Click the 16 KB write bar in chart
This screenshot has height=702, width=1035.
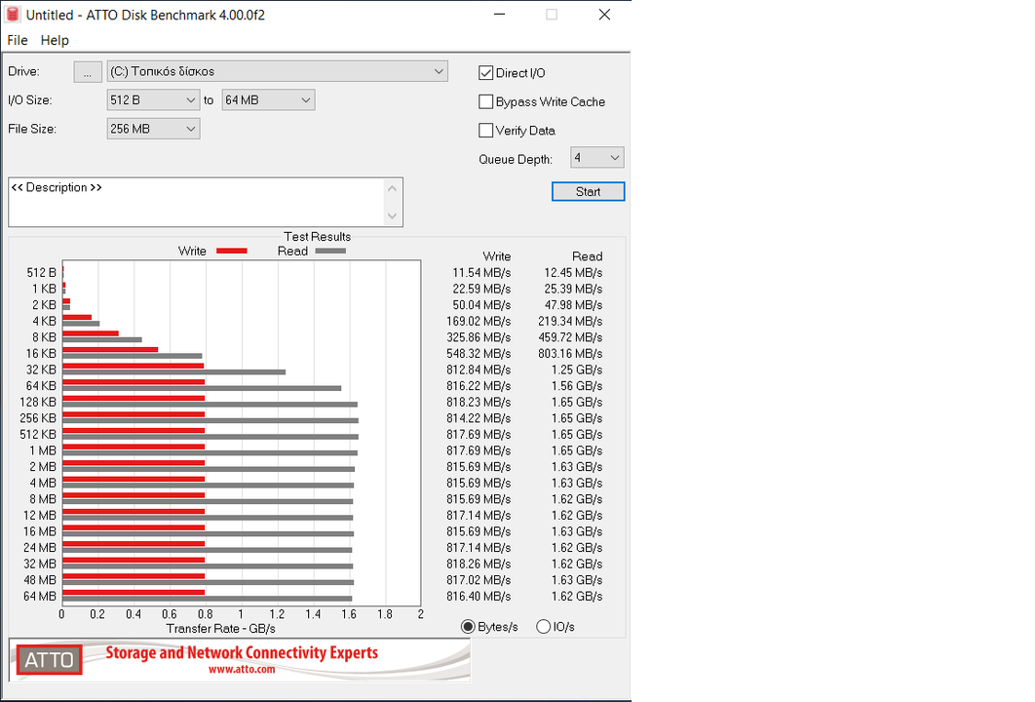[x=110, y=350]
